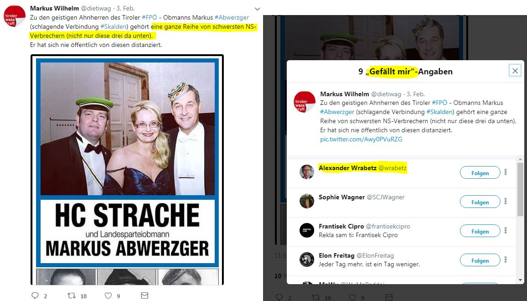Open Alexander Wrabetz's profile avatar
Screen dimensions: 527x301
306,172
